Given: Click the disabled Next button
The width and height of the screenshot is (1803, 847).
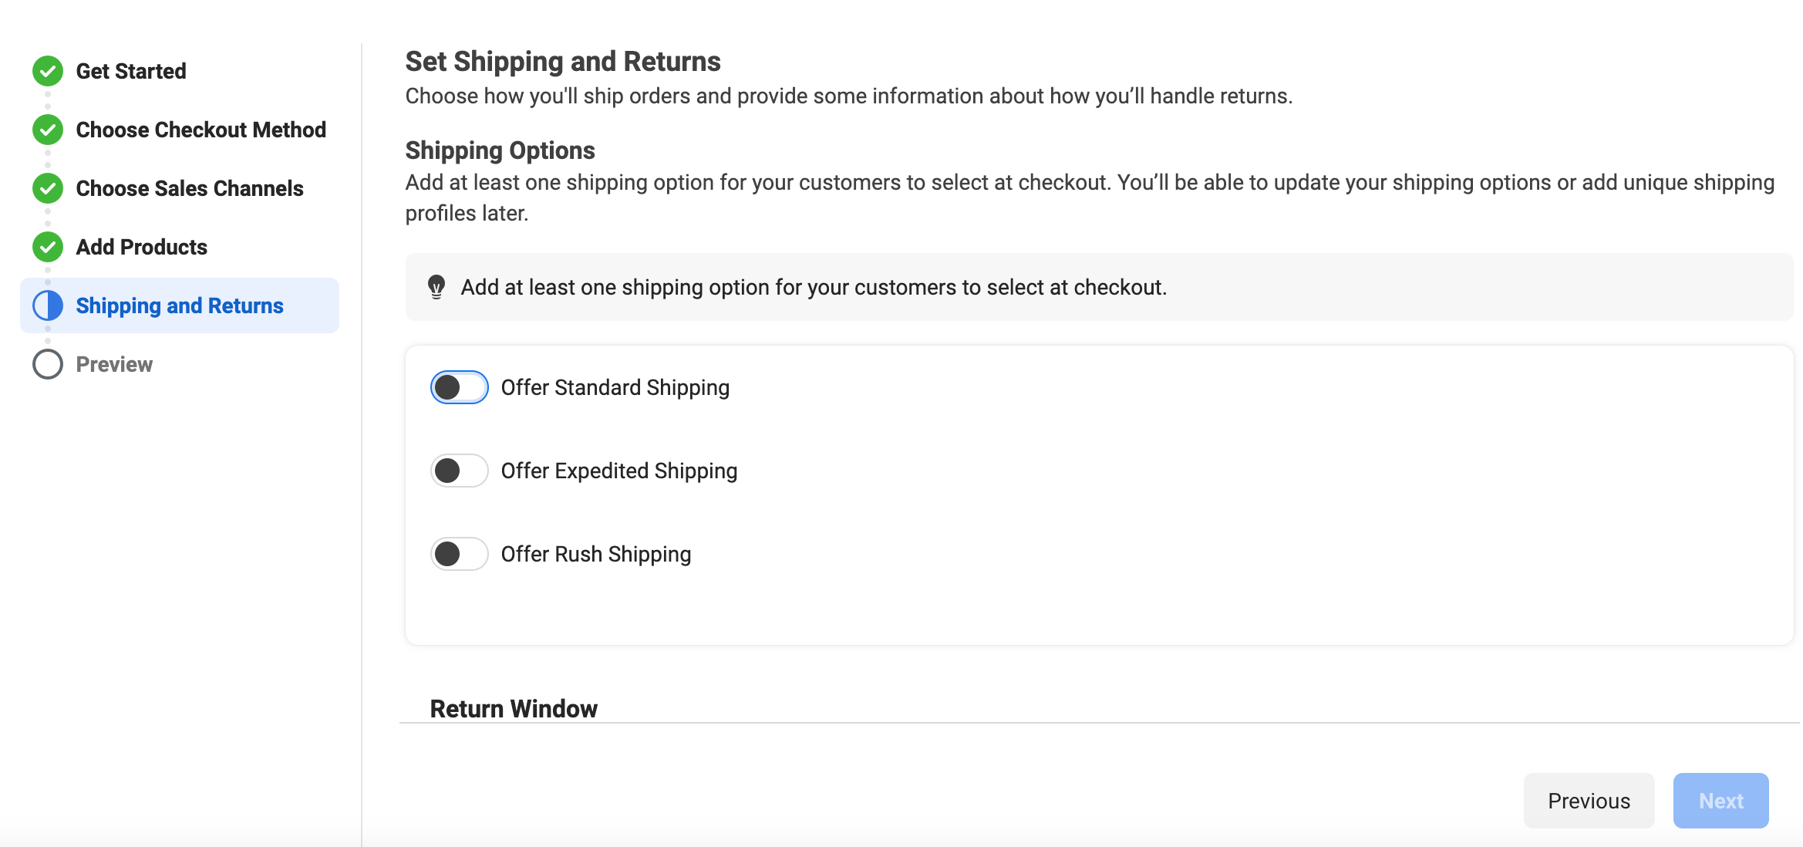Looking at the screenshot, I should (x=1720, y=801).
